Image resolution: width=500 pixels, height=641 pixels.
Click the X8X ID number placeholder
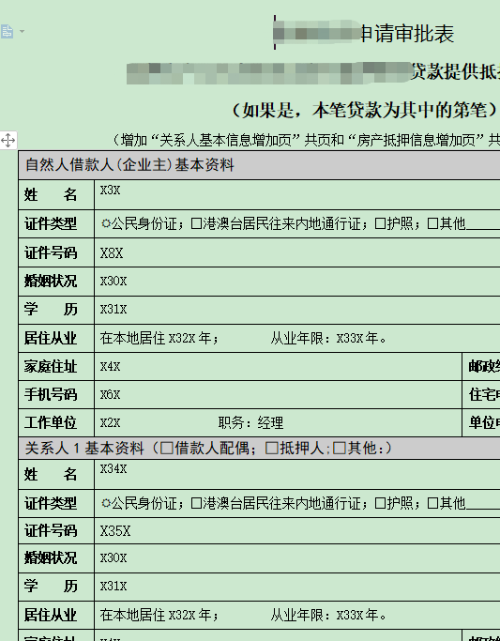(x=112, y=253)
